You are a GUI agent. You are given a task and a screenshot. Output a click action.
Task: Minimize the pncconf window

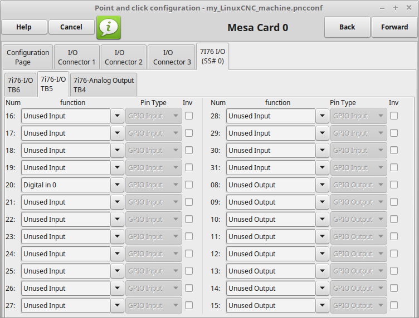pyautogui.click(x=382, y=8)
